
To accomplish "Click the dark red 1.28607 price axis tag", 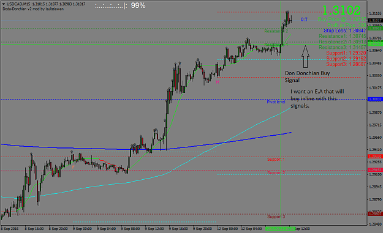I will pyautogui.click(x=375, y=214).
